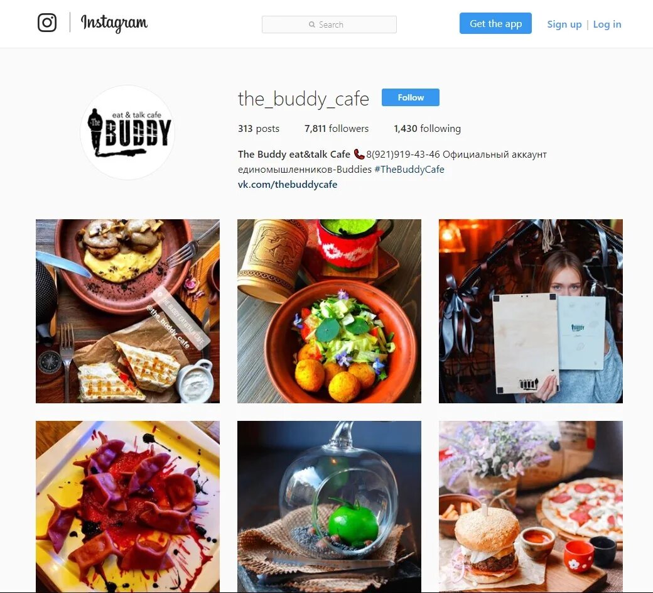Open The Buddy cafe profile picture
The width and height of the screenshot is (653, 593).
click(x=127, y=133)
